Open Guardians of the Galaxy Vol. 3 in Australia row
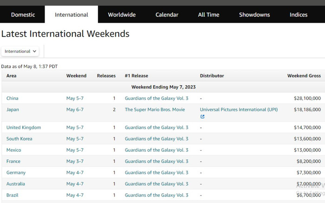 (156, 184)
